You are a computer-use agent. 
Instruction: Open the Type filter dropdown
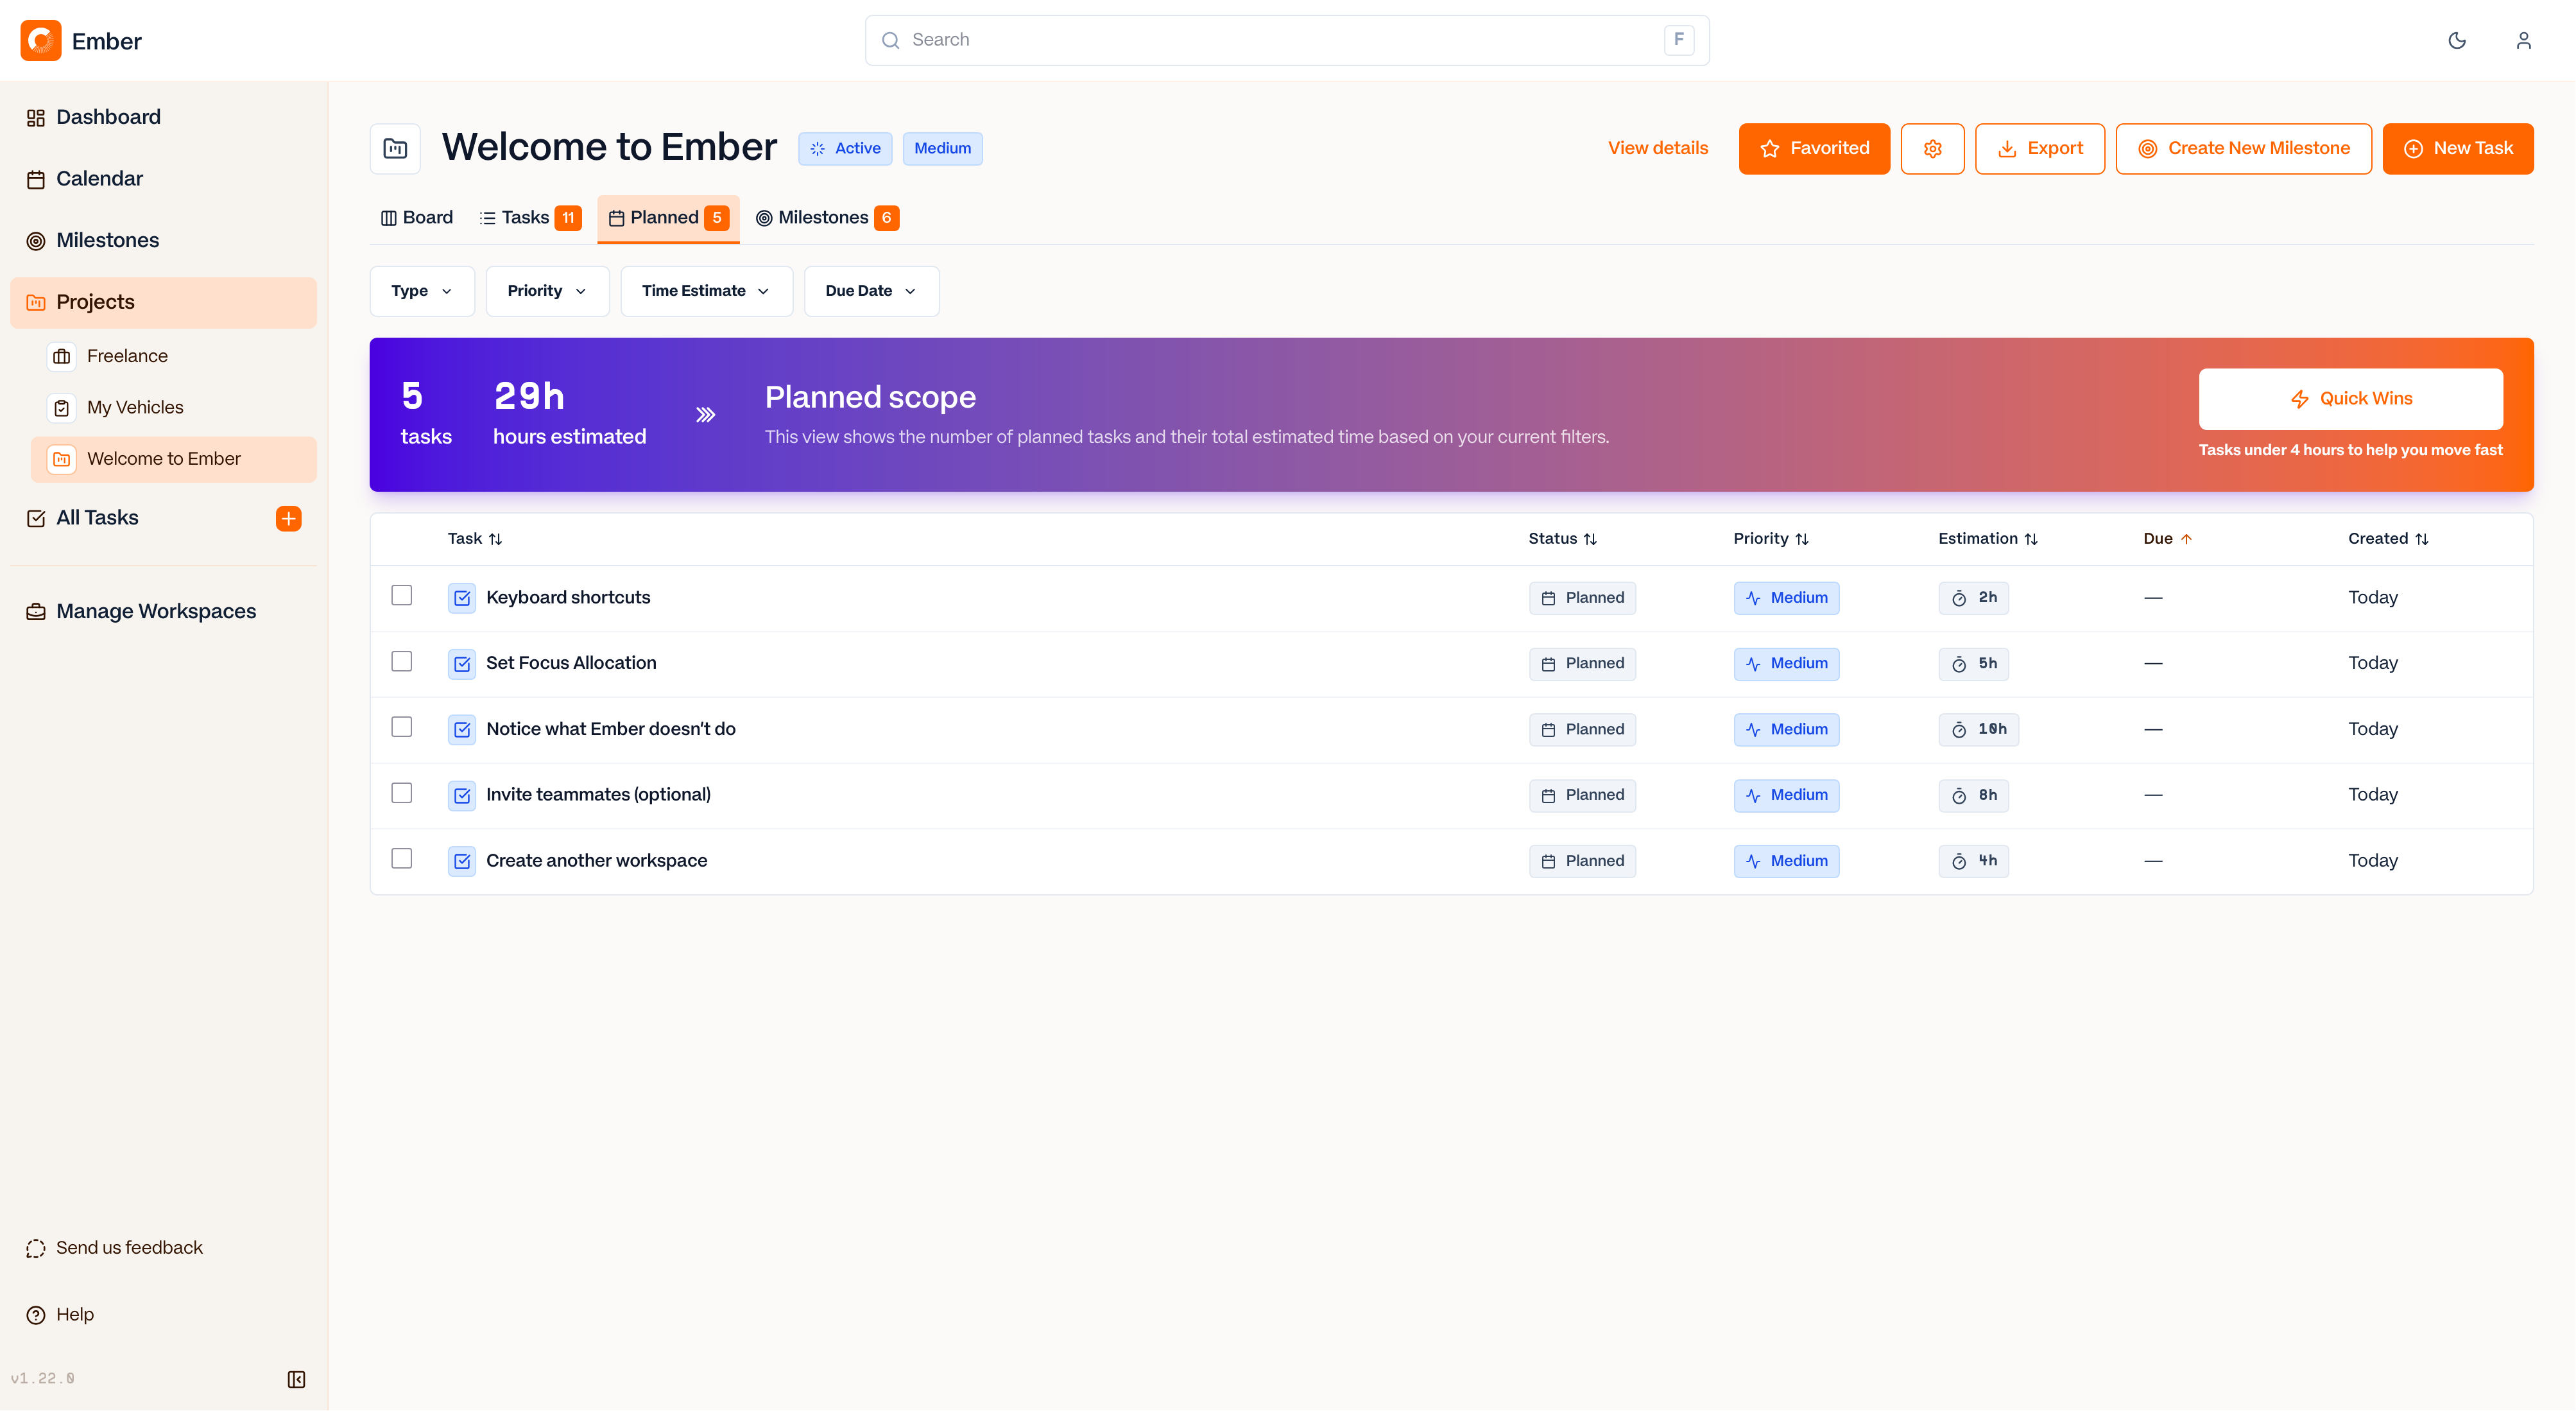click(421, 291)
